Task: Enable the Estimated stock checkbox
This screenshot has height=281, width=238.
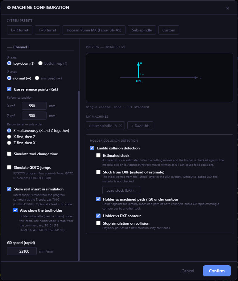Action: tap(98, 155)
